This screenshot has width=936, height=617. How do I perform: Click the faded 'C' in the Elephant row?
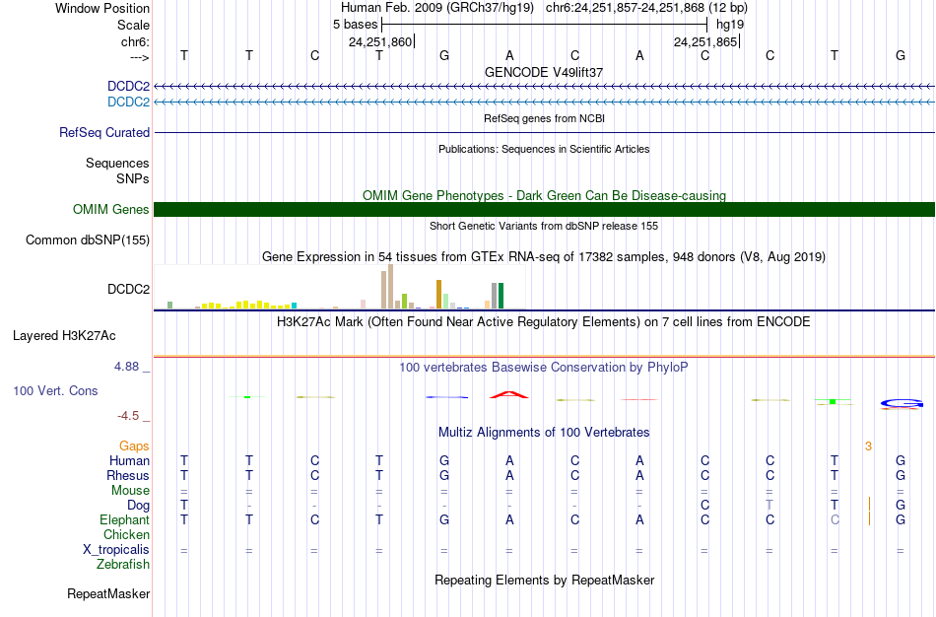(836, 519)
